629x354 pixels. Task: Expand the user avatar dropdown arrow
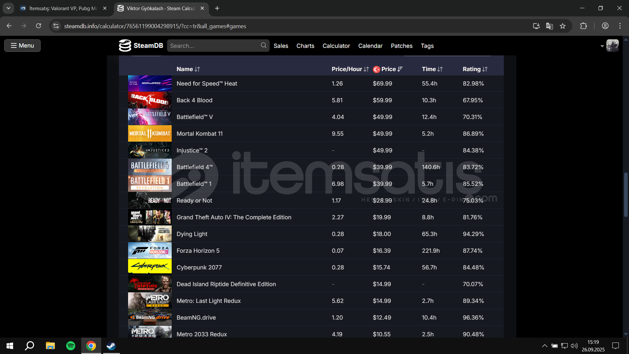click(602, 46)
